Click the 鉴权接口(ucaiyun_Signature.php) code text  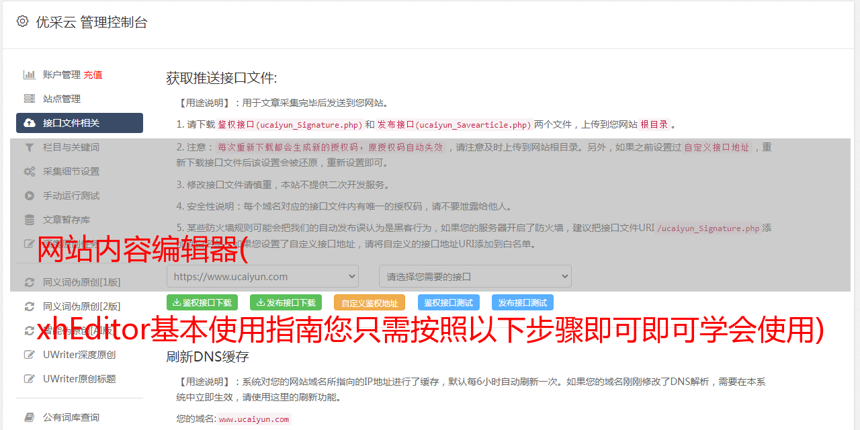click(290, 124)
